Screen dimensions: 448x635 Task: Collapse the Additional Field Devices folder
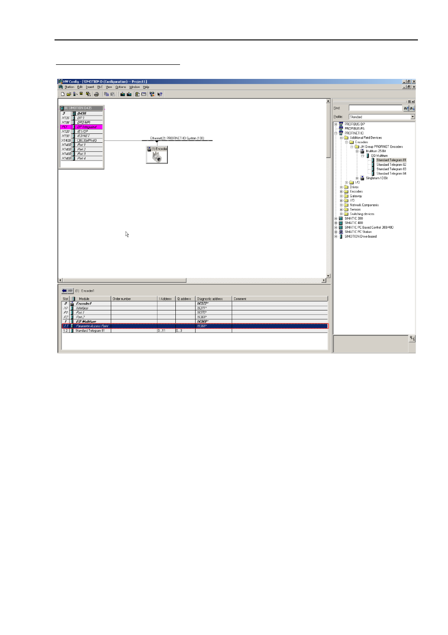pyautogui.click(x=341, y=138)
